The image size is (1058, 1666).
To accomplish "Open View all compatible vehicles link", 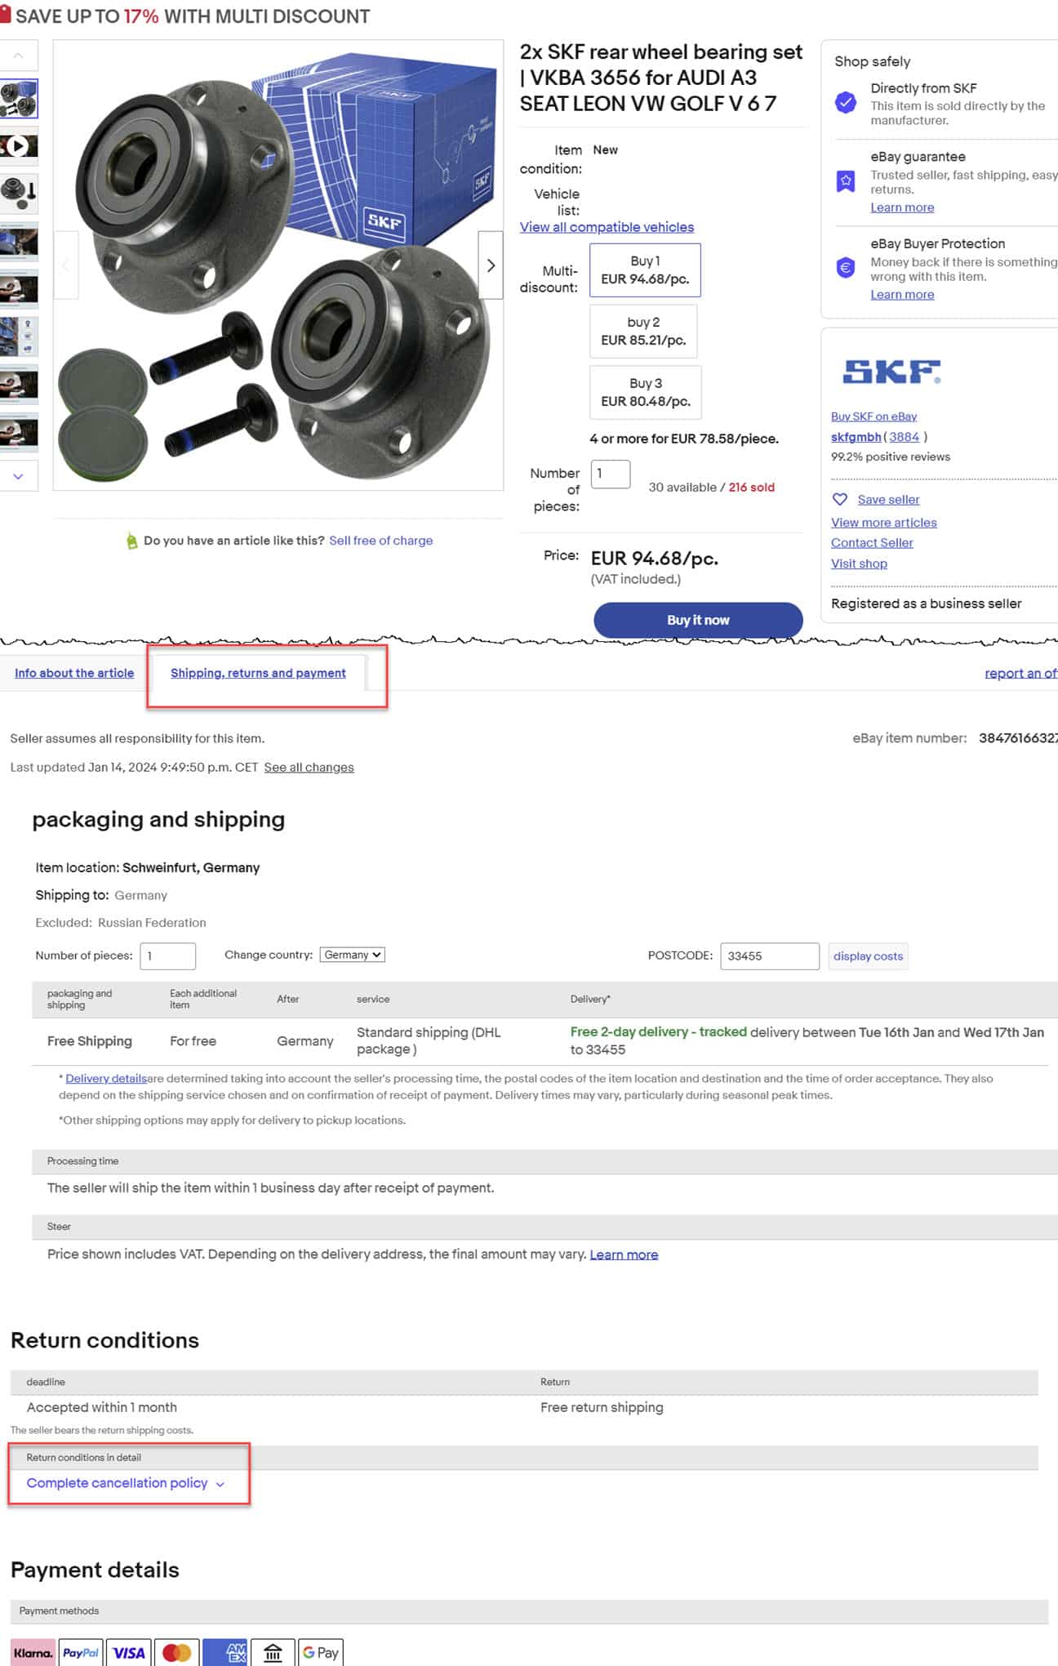I will pos(607,227).
